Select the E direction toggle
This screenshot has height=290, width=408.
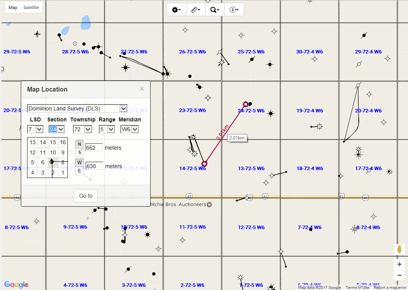(x=79, y=171)
